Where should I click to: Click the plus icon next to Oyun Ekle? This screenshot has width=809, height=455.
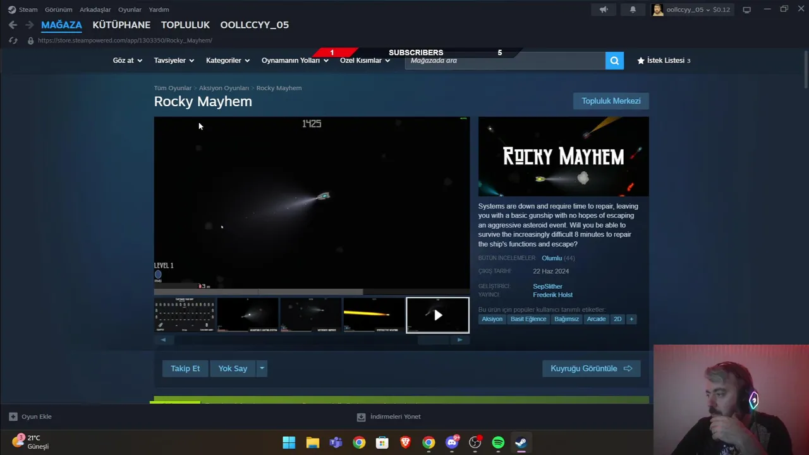(x=13, y=416)
